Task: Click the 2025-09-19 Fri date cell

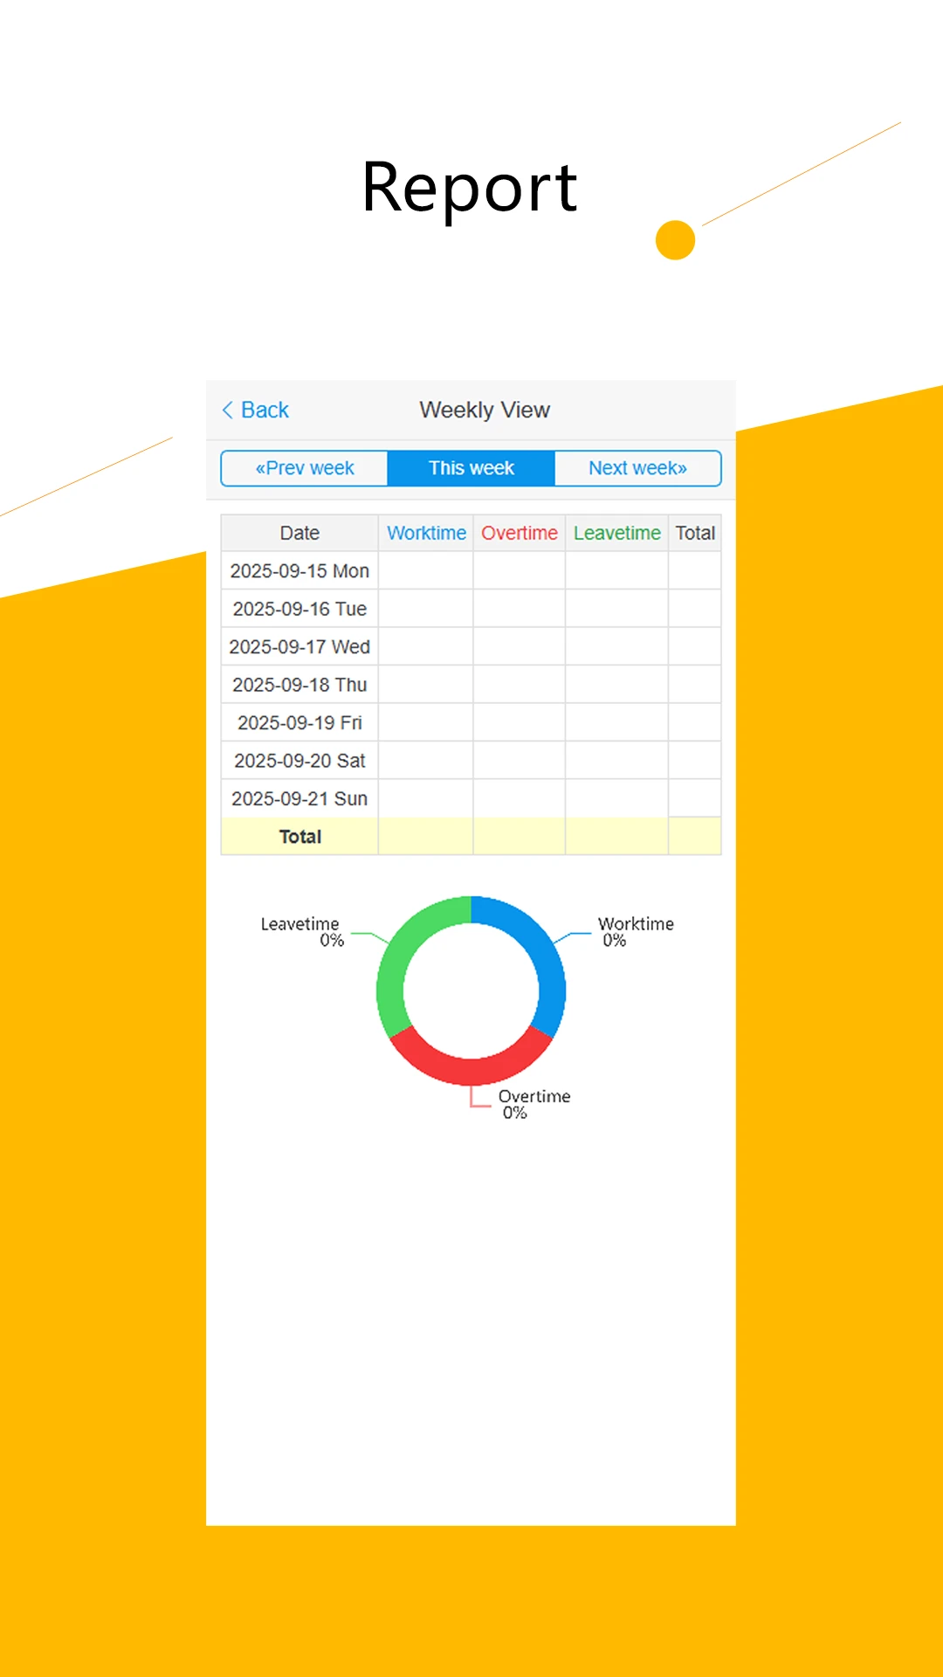Action: pyautogui.click(x=299, y=723)
